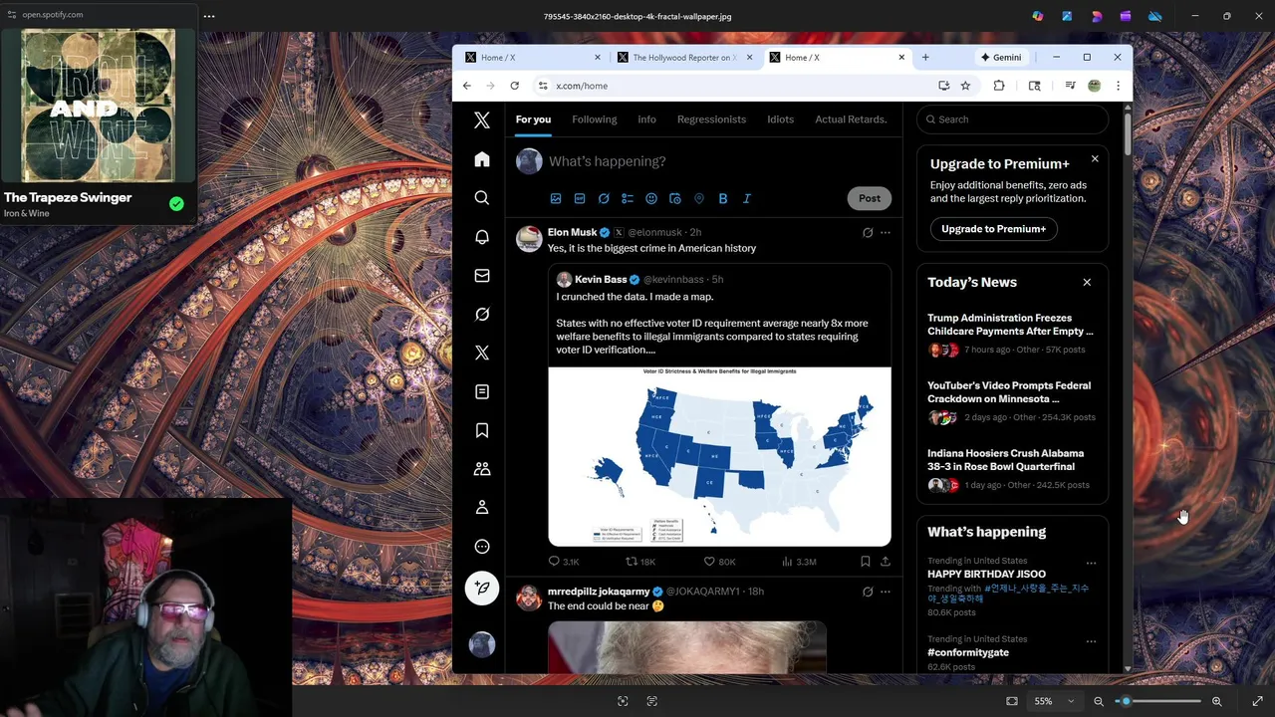Open Indiana Hoosiers Crush Alabama news item

click(x=1005, y=460)
